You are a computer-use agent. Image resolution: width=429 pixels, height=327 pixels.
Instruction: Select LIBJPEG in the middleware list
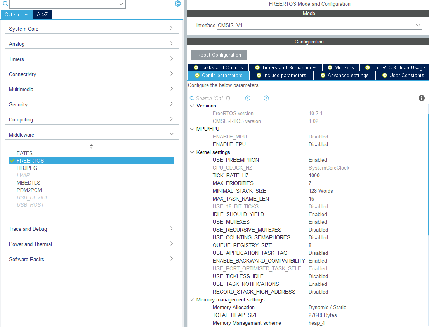27,168
